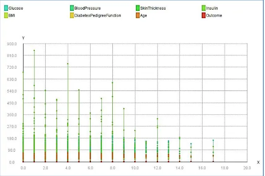
Task: Click the 900.0 tick on Y axis
Action: pos(12,44)
